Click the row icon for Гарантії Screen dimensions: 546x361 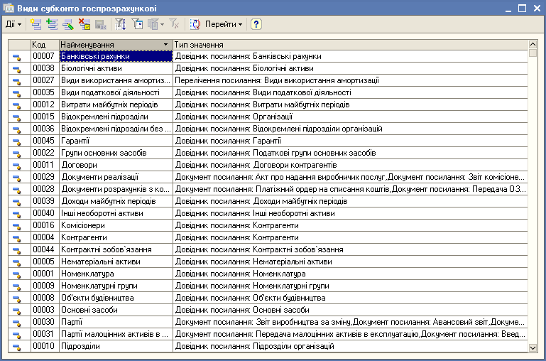tap(17, 141)
